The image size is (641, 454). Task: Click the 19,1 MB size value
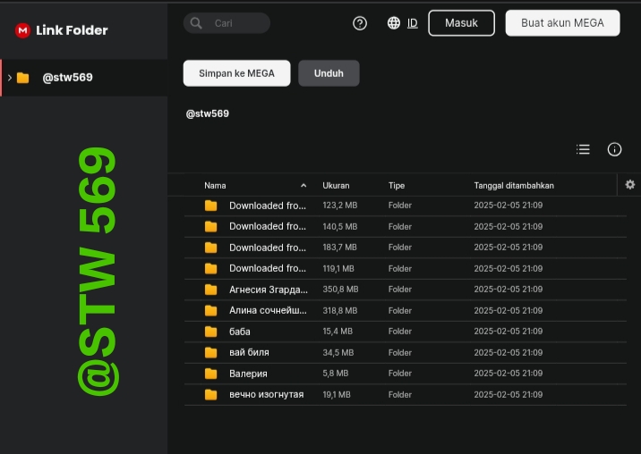click(337, 394)
